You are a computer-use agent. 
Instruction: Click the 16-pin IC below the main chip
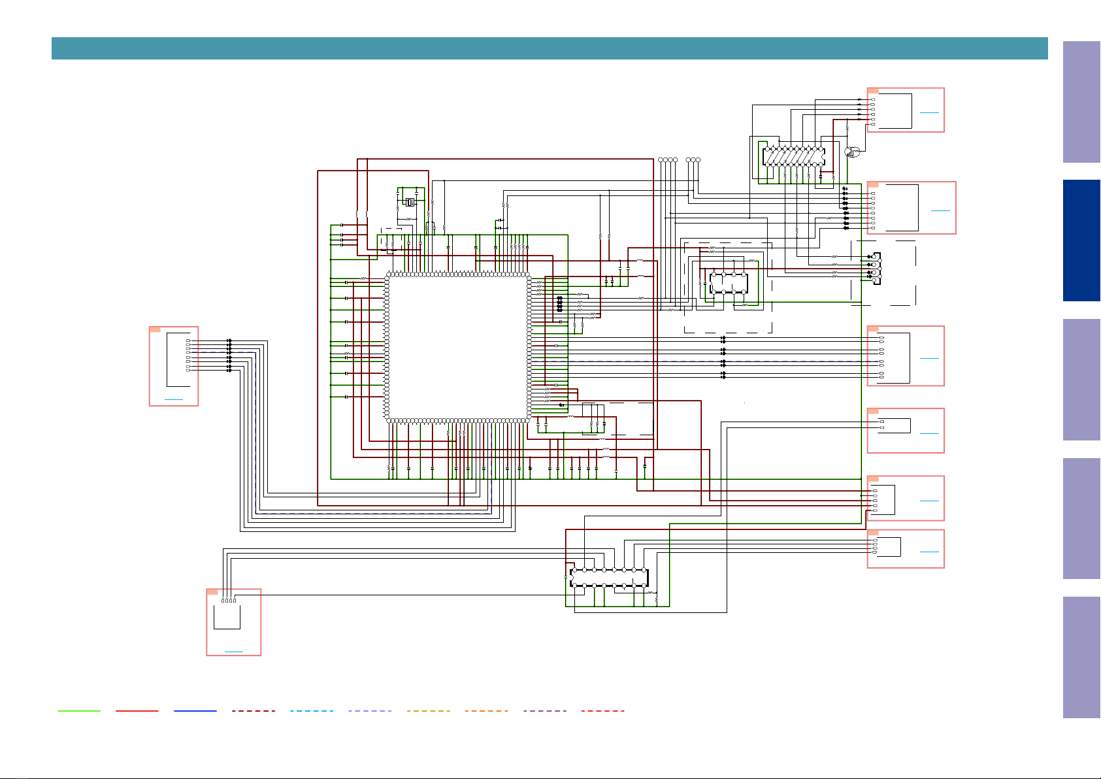click(609, 578)
